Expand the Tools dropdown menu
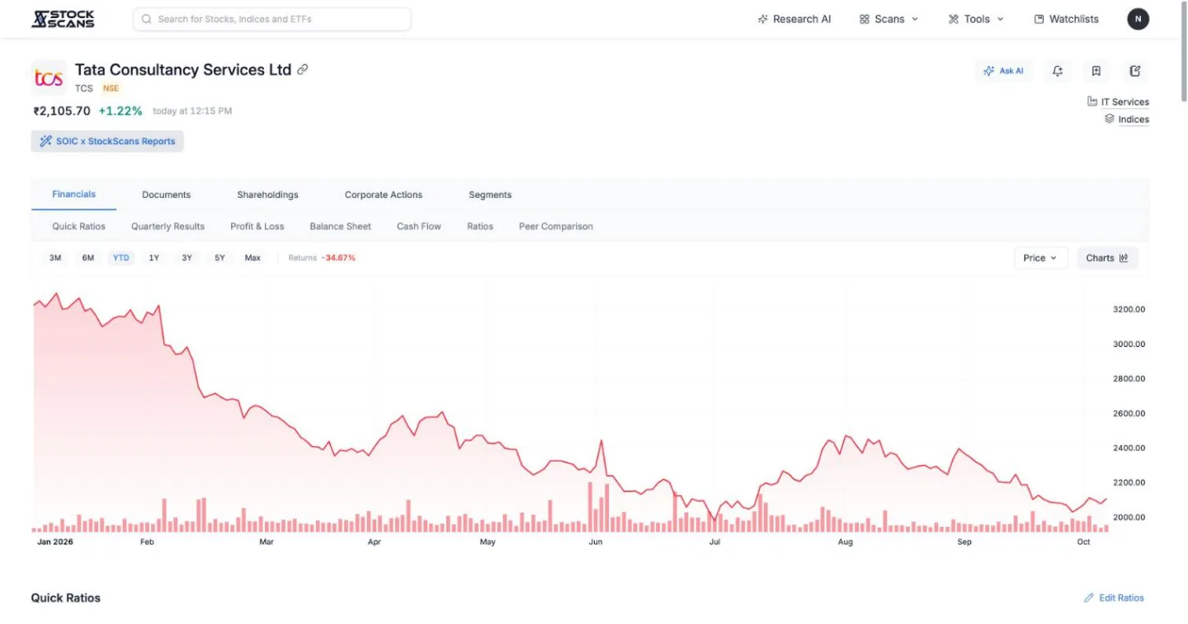The height and width of the screenshot is (624, 1188). [x=976, y=19]
